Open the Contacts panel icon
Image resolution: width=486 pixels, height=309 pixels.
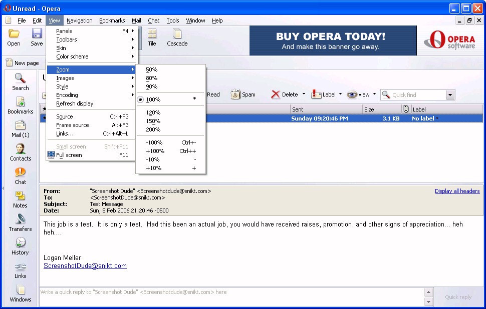coord(20,149)
